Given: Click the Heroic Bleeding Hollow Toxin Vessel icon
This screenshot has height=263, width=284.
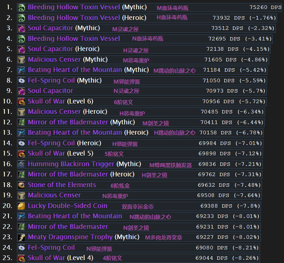Looking at the screenshot, I should 21,18.
